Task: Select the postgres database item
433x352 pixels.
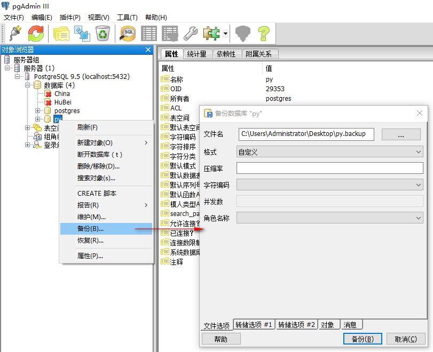Action: coord(67,111)
